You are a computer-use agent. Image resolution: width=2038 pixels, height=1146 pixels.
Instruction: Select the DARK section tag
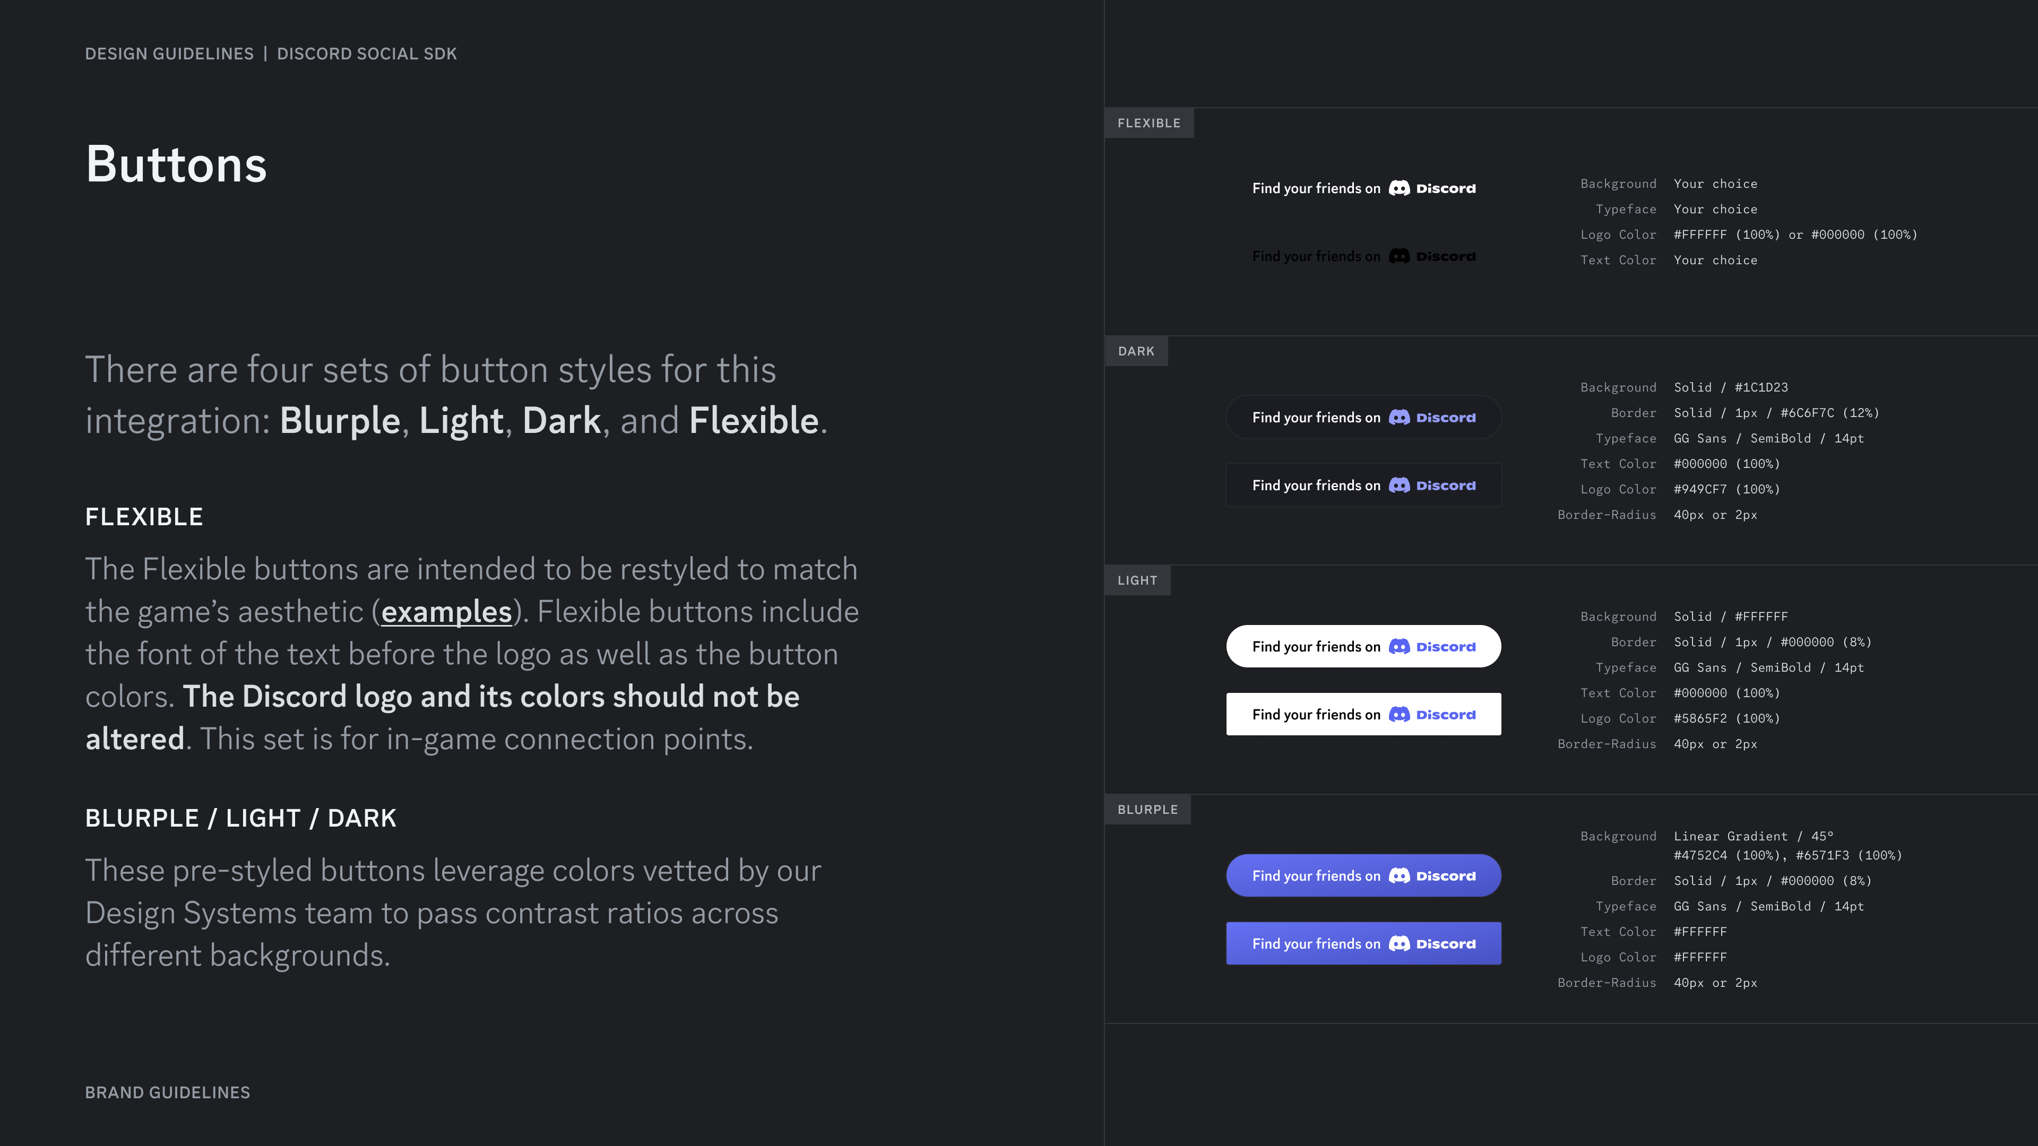[x=1136, y=351]
